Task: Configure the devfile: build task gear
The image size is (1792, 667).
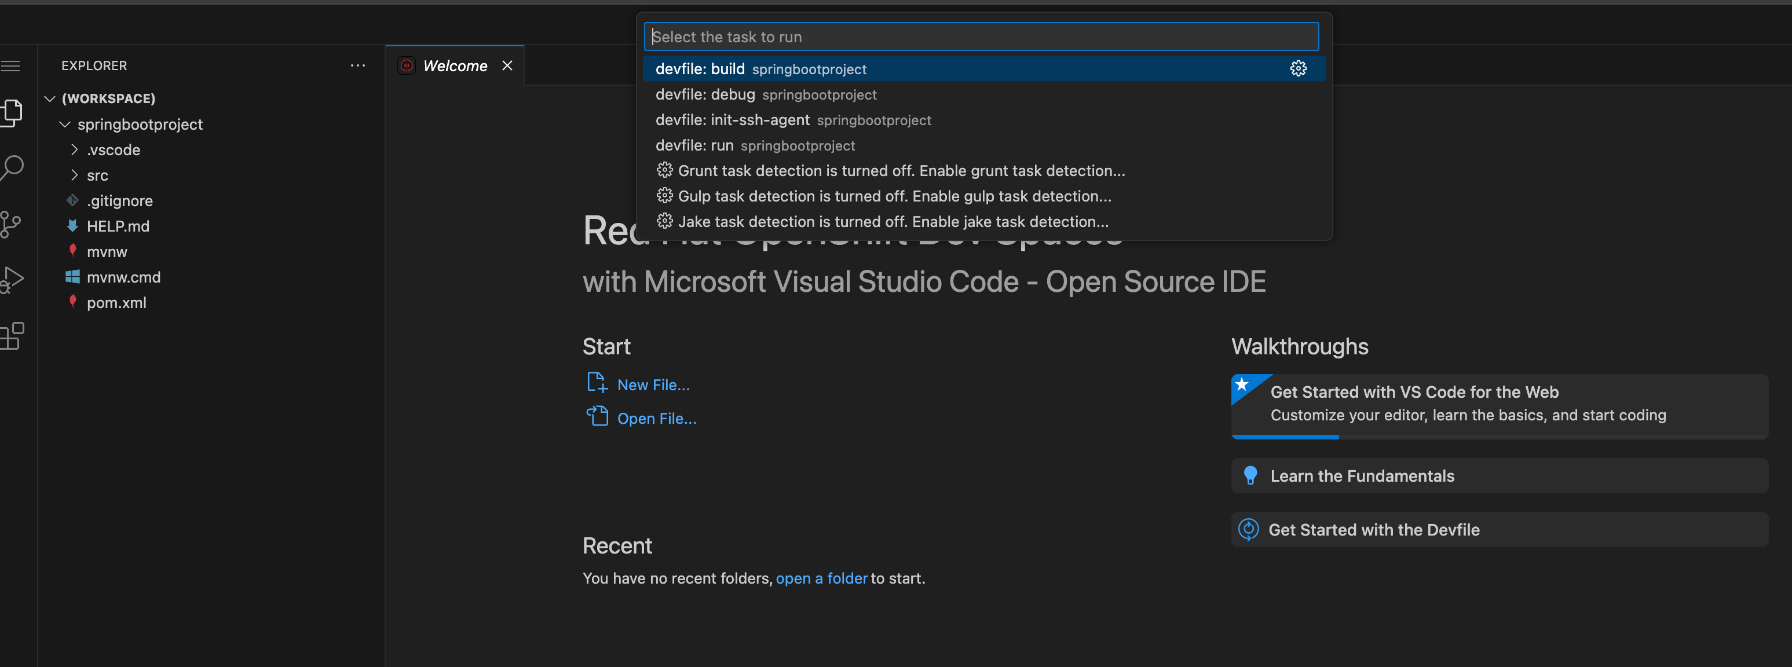Action: pos(1298,68)
